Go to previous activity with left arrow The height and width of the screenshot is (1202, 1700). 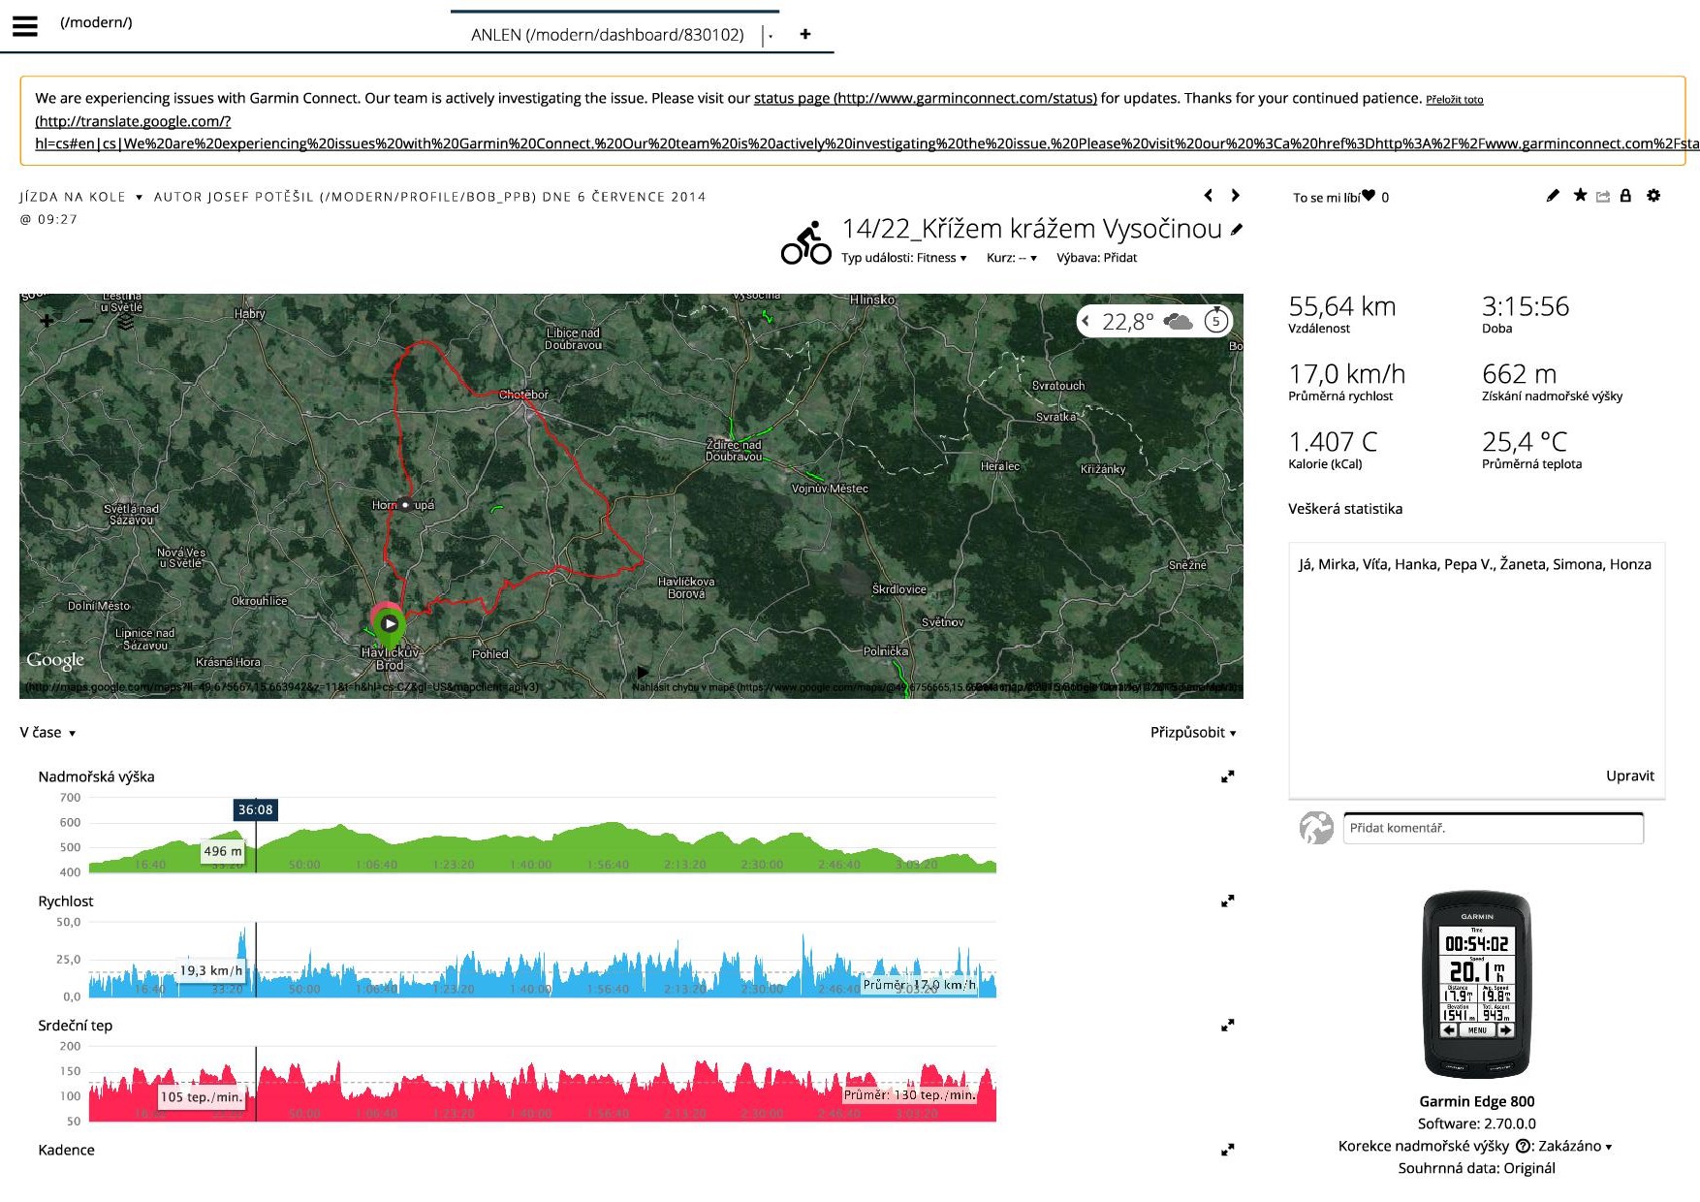tap(1209, 196)
